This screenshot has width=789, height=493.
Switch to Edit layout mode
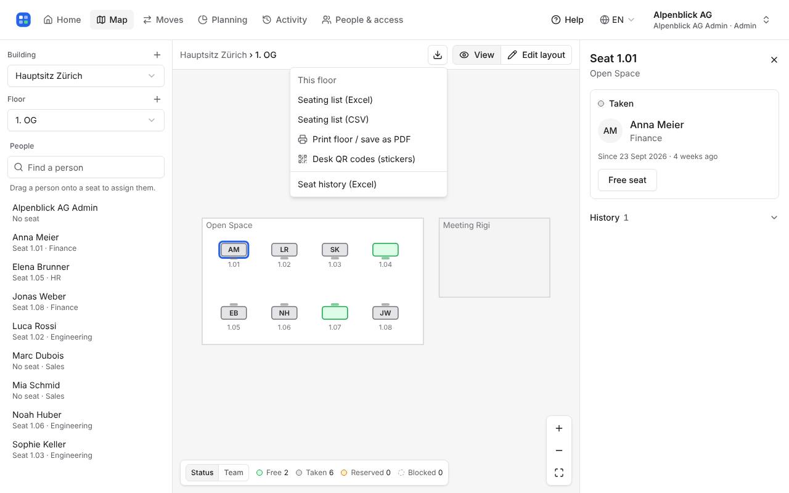coord(536,55)
